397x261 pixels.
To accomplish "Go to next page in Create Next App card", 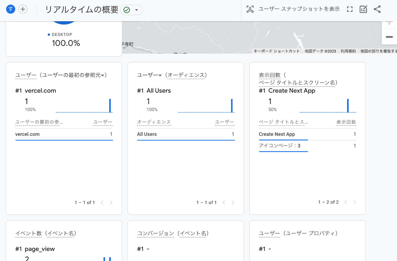I will pyautogui.click(x=354, y=202).
